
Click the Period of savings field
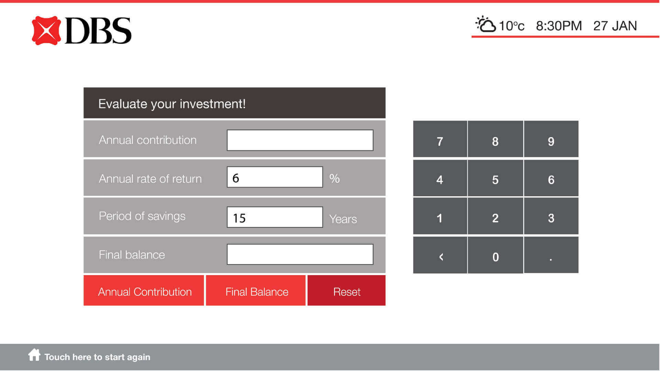pos(275,217)
